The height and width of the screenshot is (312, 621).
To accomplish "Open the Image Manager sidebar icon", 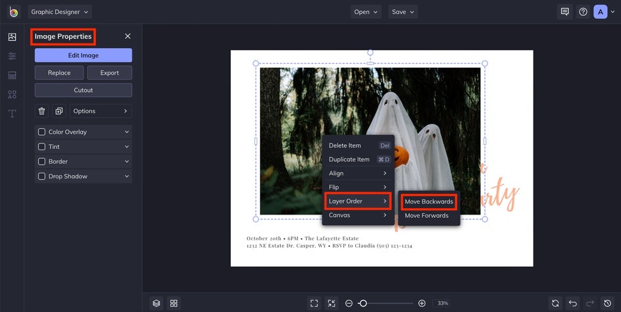I will [12, 37].
